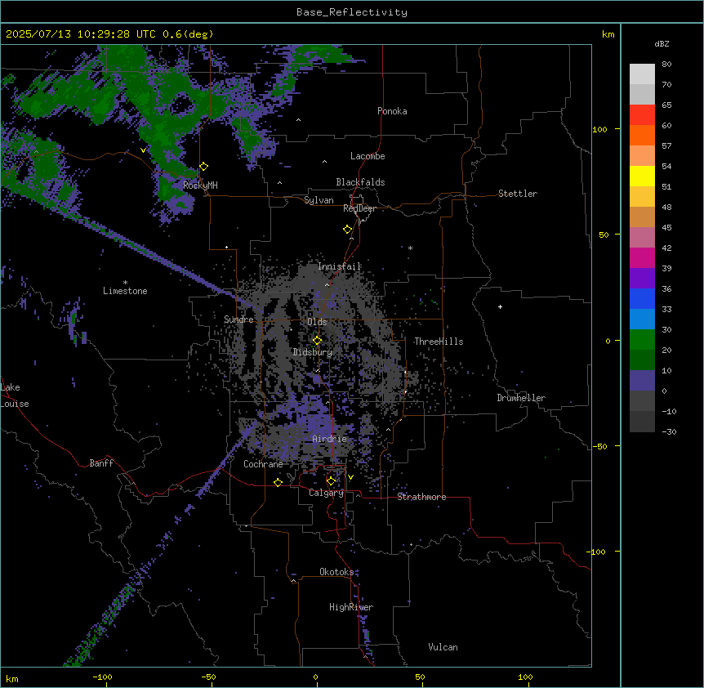This screenshot has width=704, height=688.
Task: Click the RedDeer city label
Action: click(x=359, y=208)
